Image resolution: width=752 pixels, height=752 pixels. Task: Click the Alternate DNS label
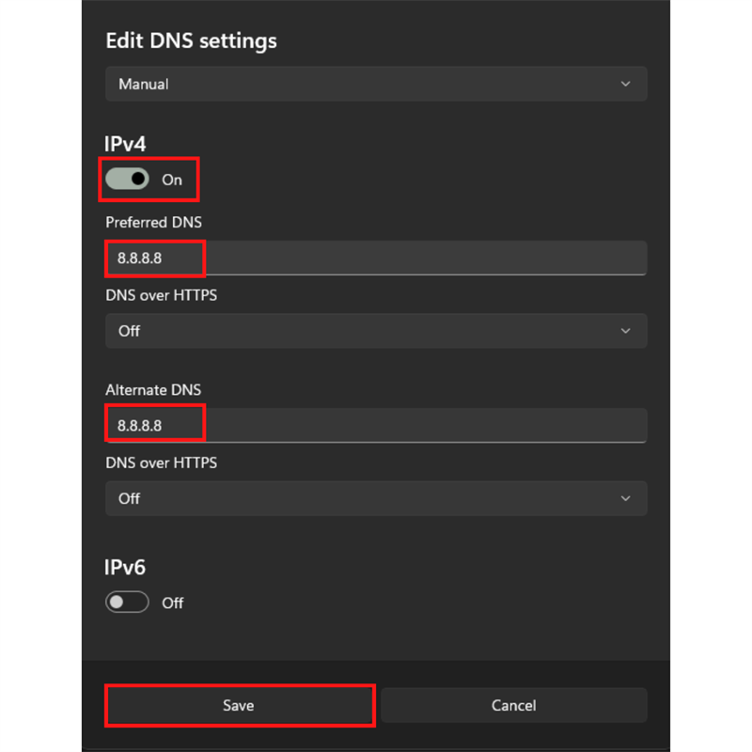tap(153, 390)
